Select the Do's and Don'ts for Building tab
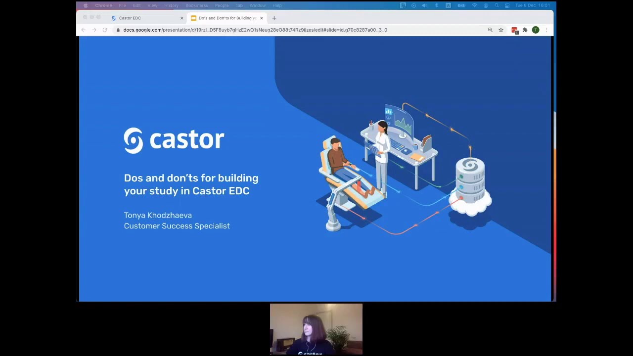This screenshot has height=356, width=633. coord(227,18)
